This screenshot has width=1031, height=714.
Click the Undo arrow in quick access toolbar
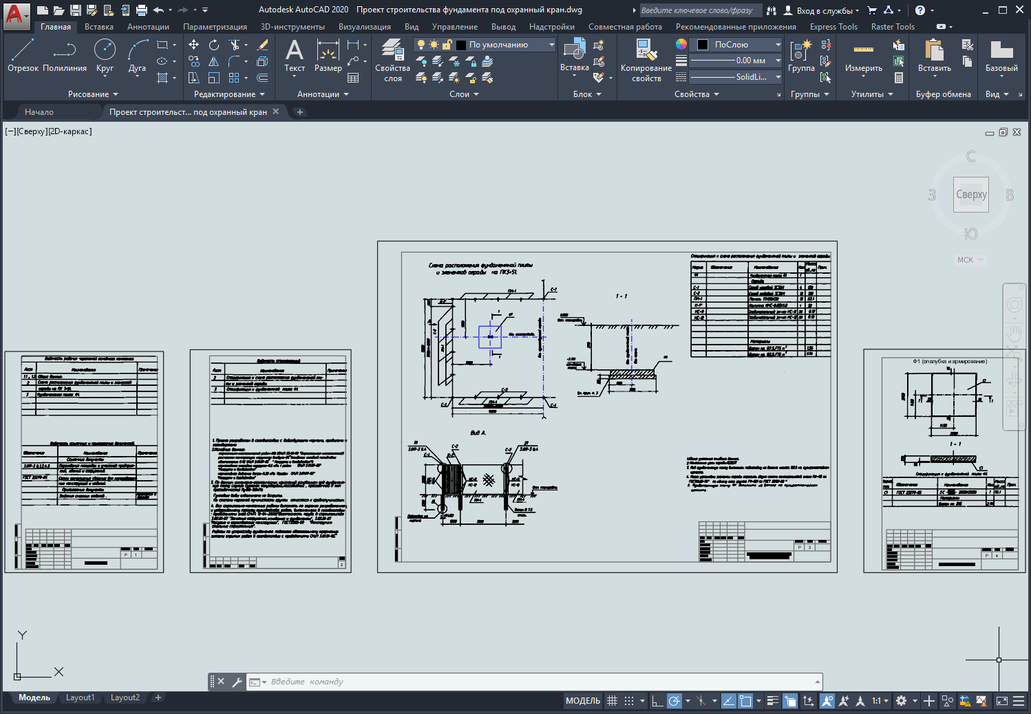point(158,10)
